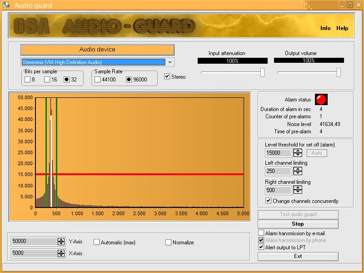
Task: Click the 'Time of pre-alarm' label
Action: tap(293, 131)
